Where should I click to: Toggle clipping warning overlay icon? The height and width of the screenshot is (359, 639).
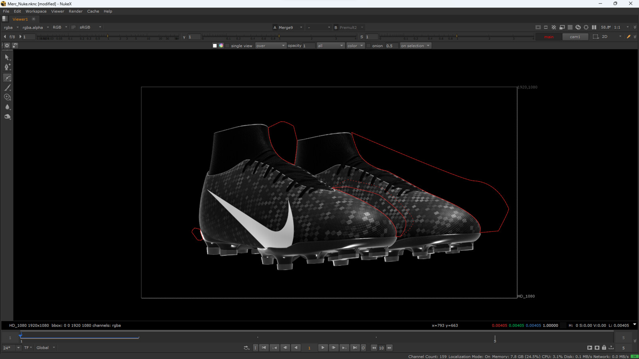click(538, 27)
